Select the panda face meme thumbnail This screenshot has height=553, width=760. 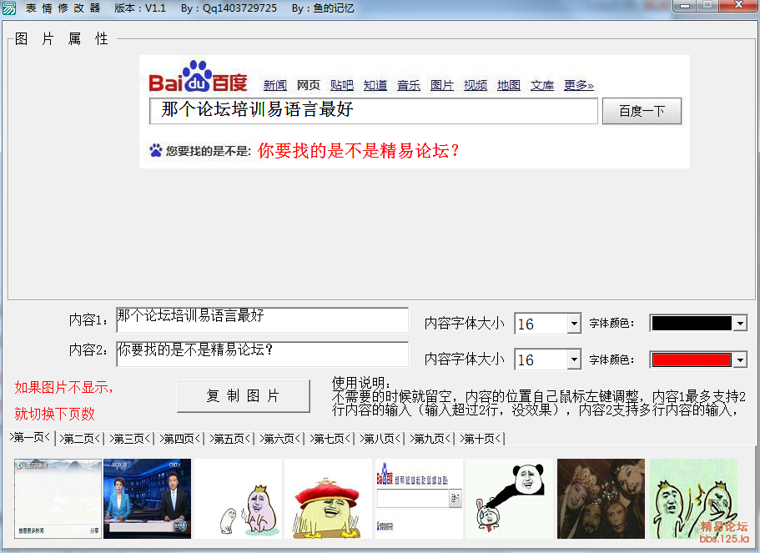click(509, 498)
